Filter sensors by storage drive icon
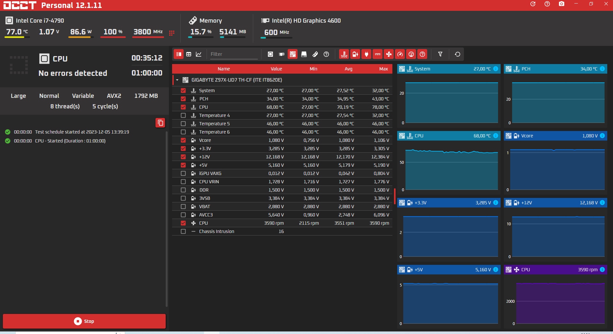 click(304, 54)
